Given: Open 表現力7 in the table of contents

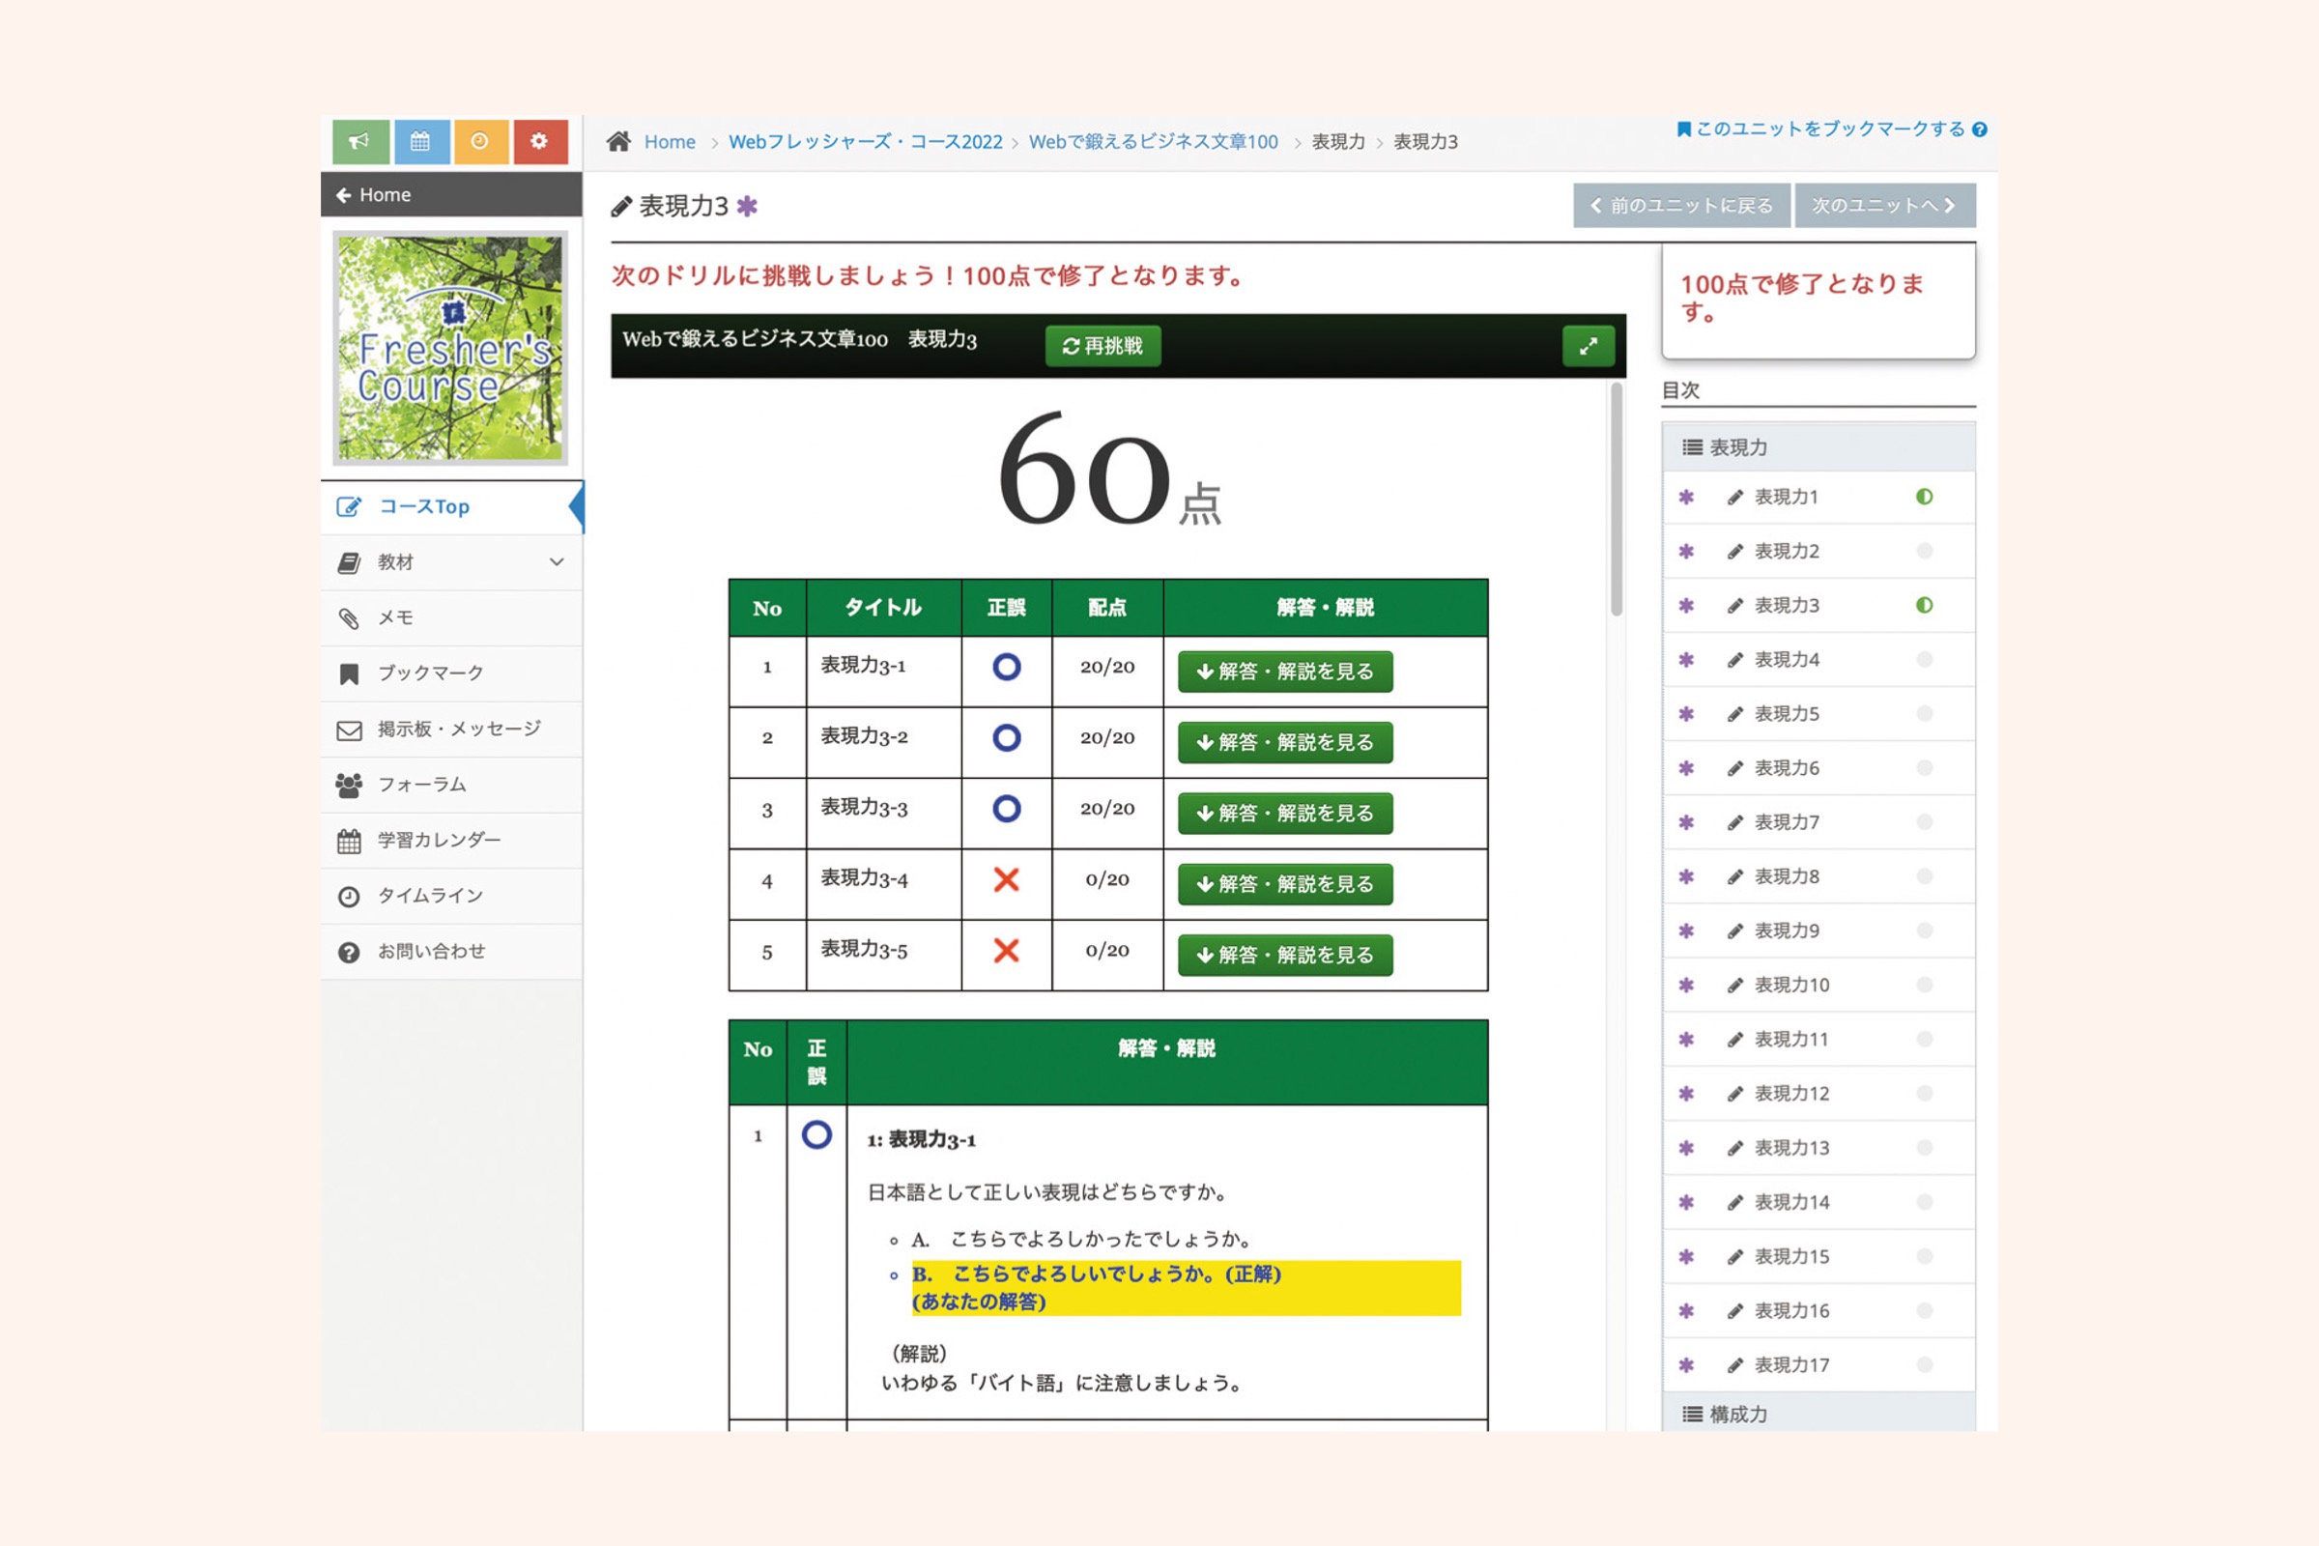Looking at the screenshot, I should click(x=1818, y=822).
